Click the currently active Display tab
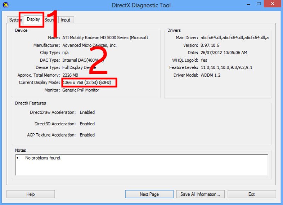The width and height of the screenshot is (283, 205). 33,20
